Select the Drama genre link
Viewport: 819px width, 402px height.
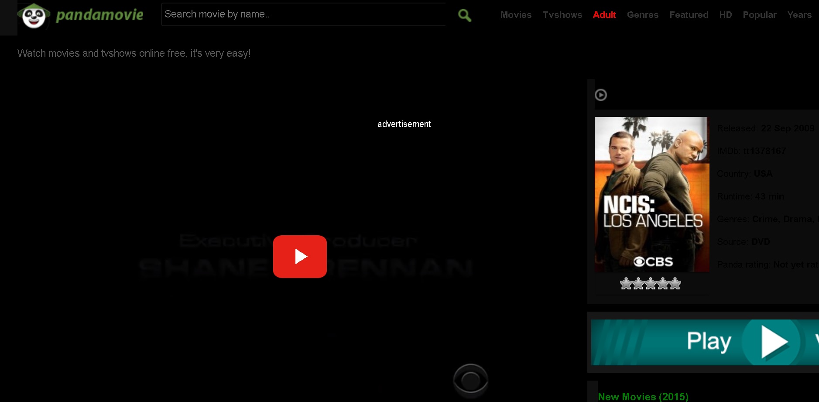[x=798, y=219]
